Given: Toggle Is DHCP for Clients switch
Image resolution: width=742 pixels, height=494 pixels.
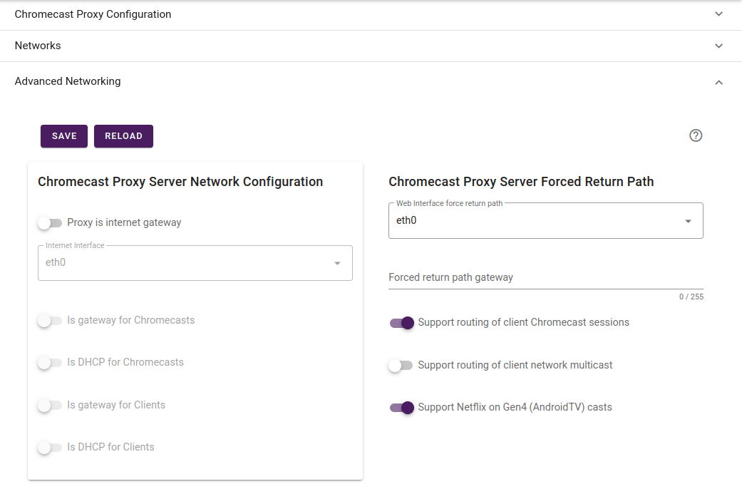Looking at the screenshot, I should pyautogui.click(x=50, y=448).
